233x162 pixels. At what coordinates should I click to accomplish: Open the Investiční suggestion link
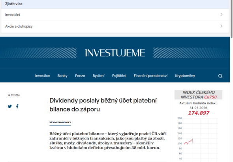click(115, 15)
